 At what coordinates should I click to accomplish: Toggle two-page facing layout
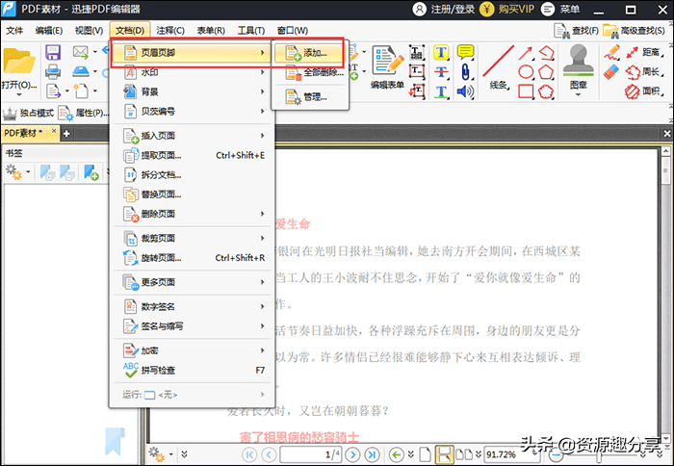click(464, 454)
